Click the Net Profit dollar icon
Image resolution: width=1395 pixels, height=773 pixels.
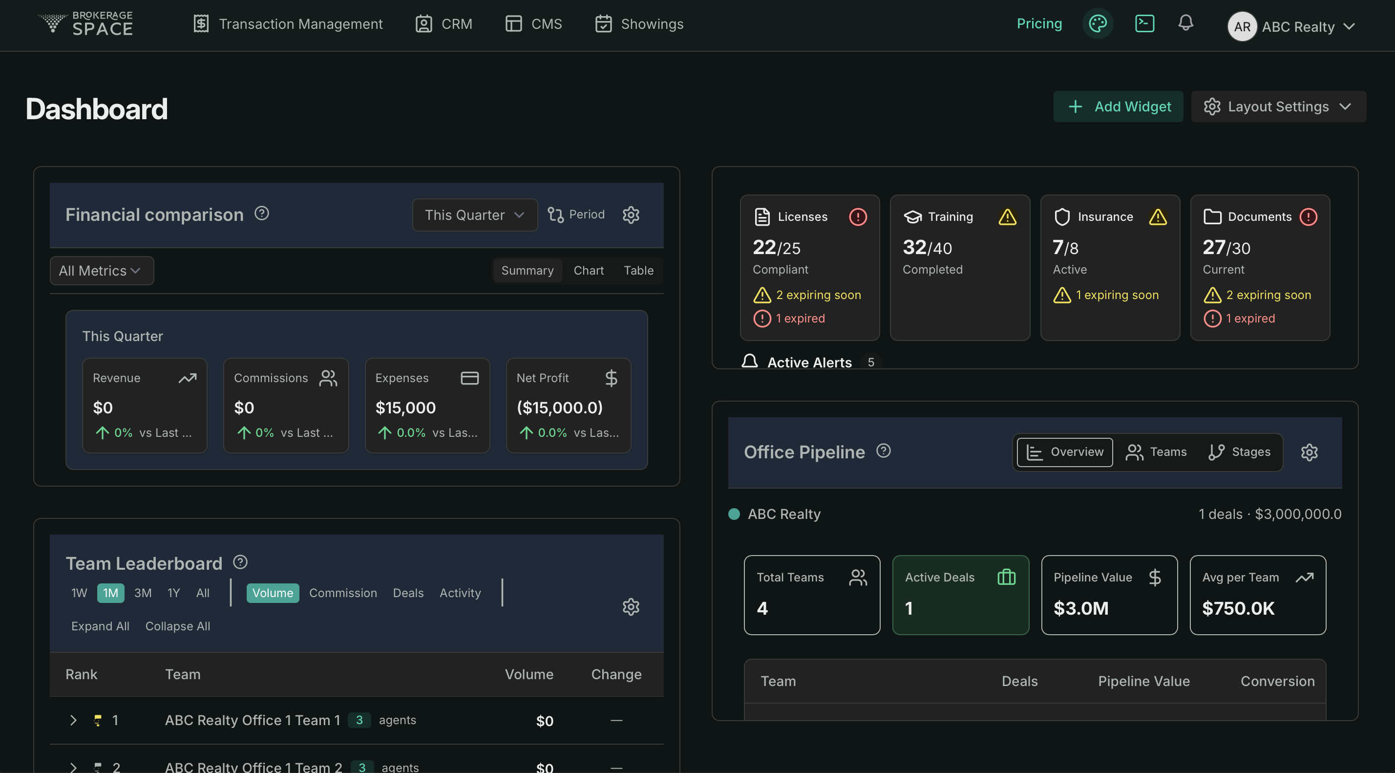tap(611, 378)
